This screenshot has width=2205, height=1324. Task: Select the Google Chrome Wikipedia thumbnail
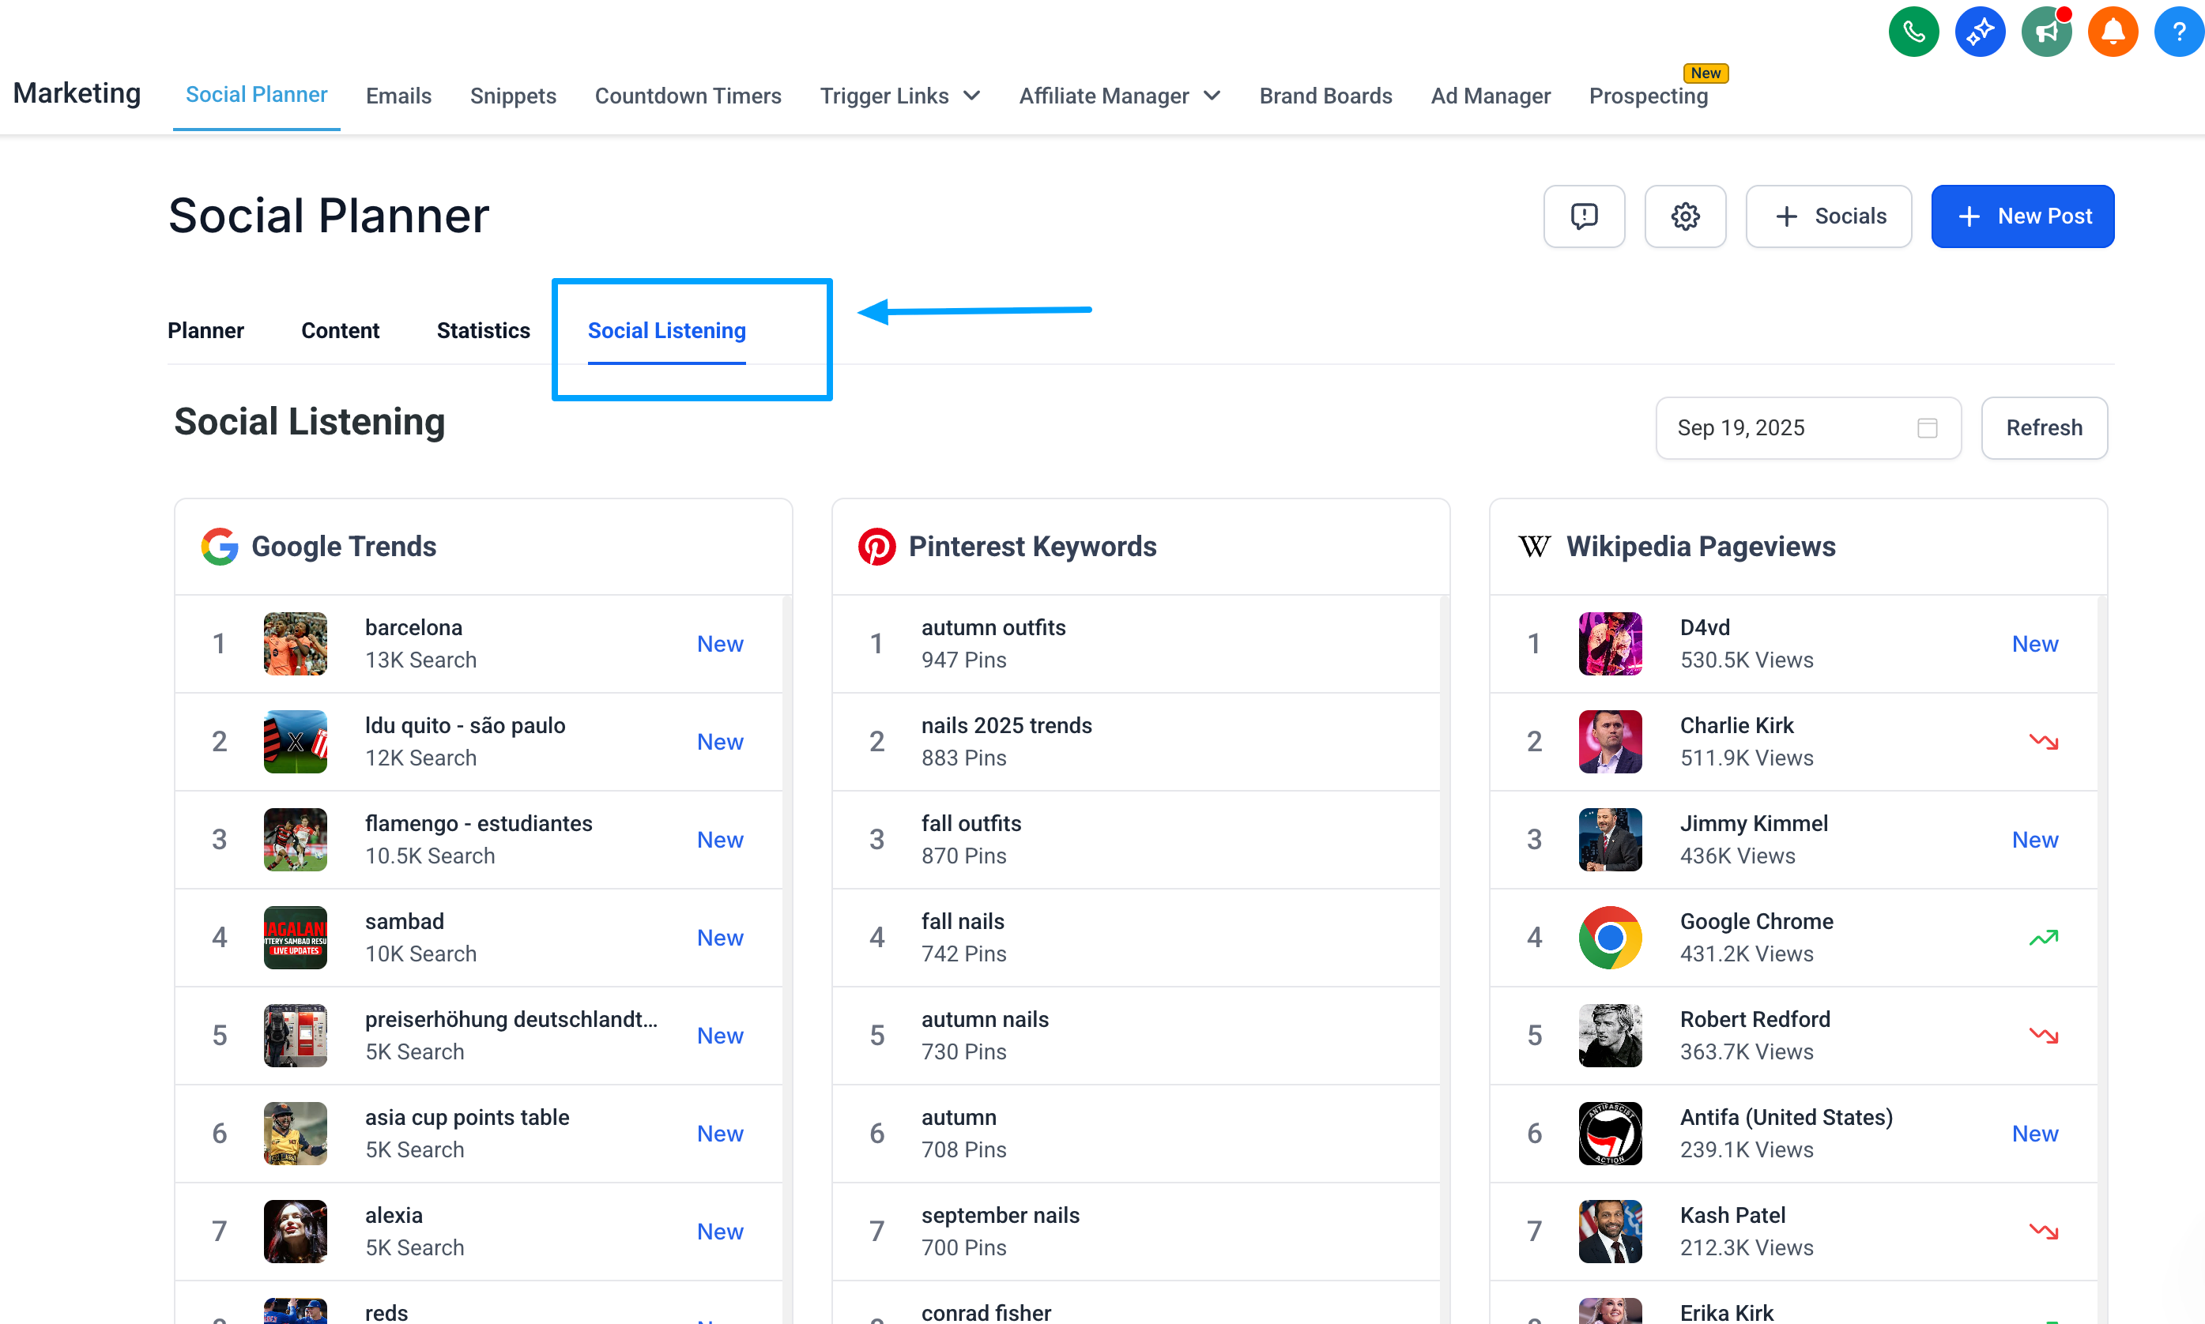click(1609, 937)
